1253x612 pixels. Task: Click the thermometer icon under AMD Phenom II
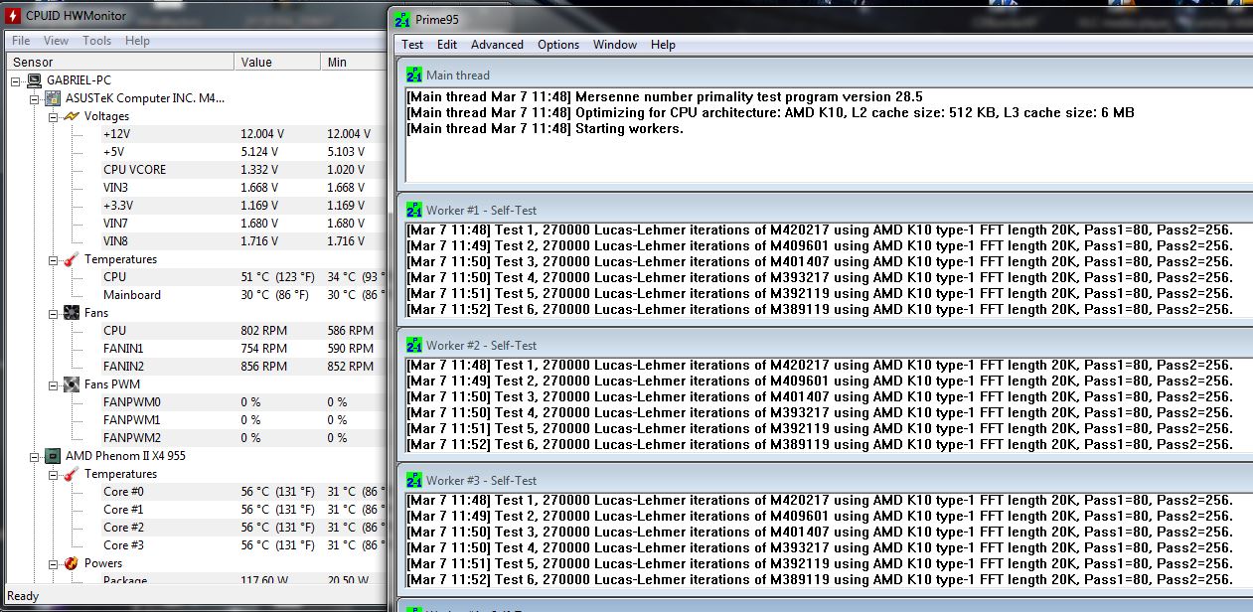[72, 474]
